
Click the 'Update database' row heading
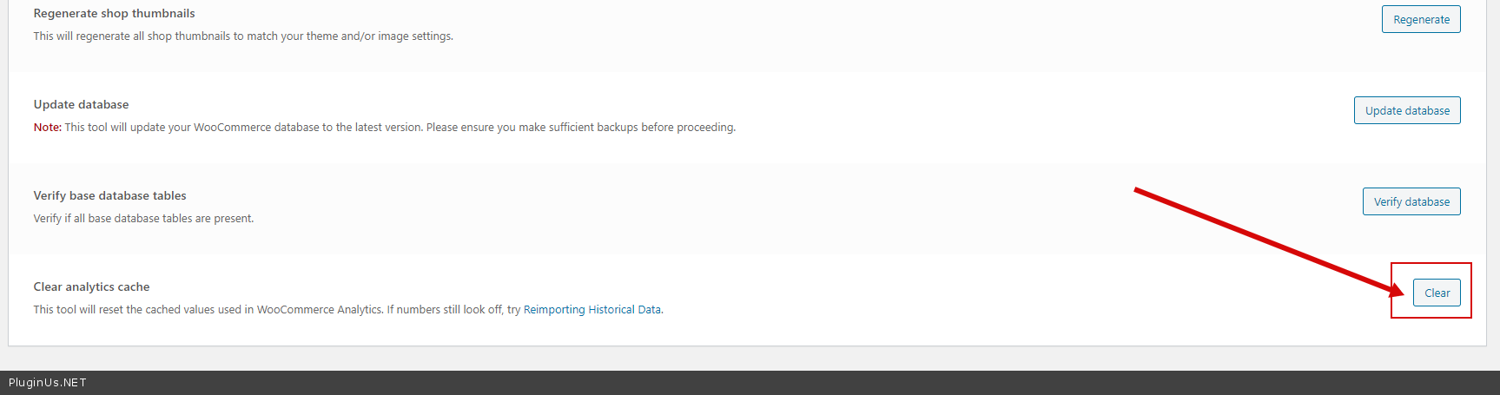(81, 104)
